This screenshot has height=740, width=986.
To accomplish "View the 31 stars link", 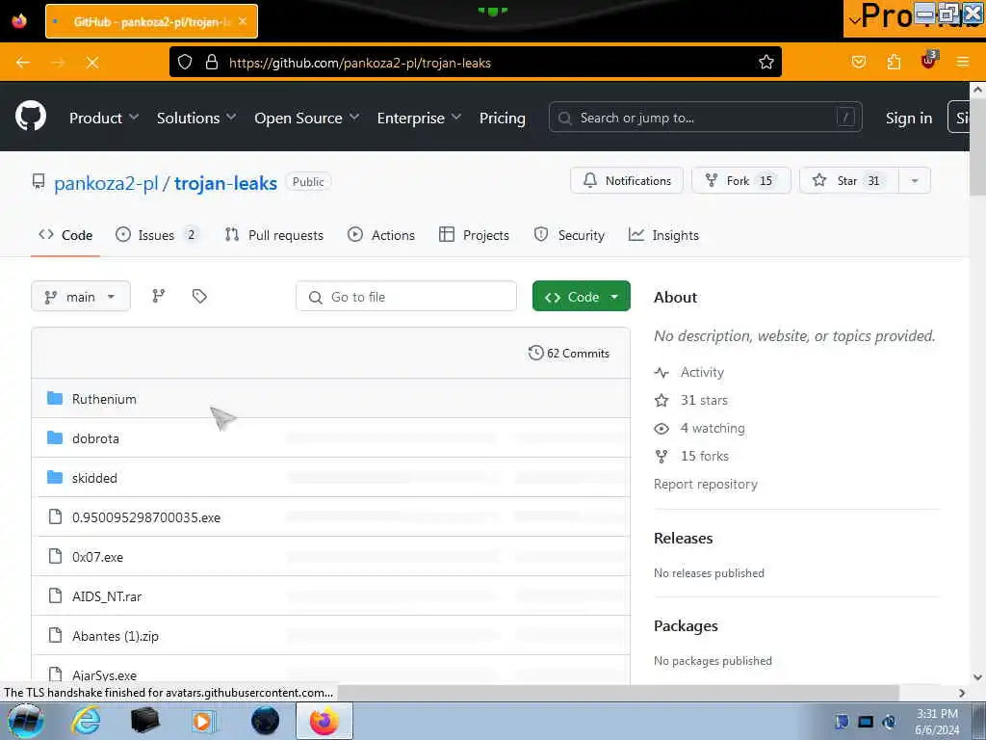I will click(704, 400).
